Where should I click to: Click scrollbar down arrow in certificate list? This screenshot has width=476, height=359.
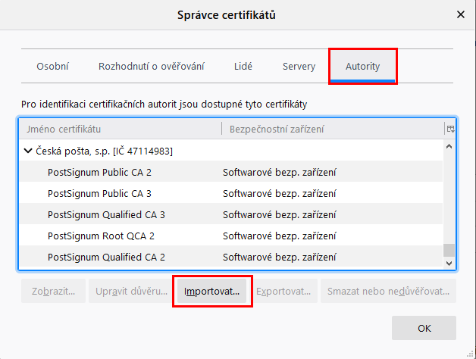pyautogui.click(x=449, y=263)
